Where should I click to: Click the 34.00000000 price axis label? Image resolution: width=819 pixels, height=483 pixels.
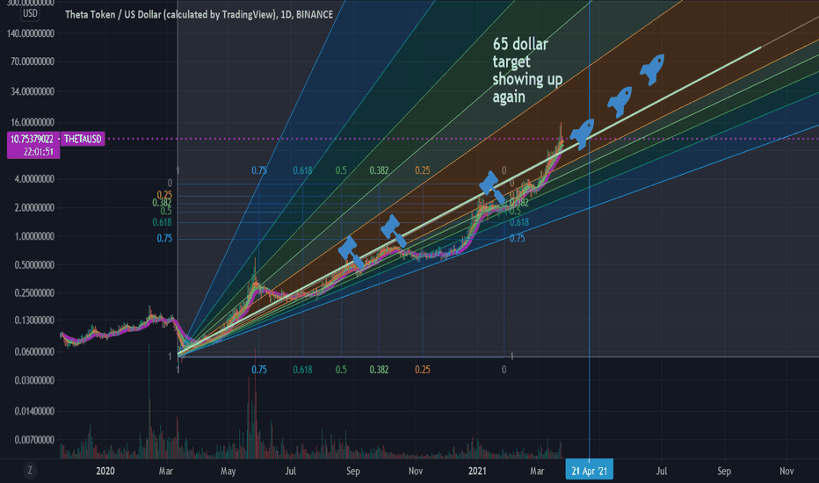click(34, 91)
